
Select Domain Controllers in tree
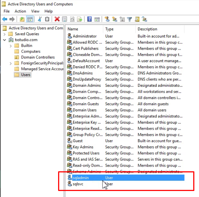point(38,57)
